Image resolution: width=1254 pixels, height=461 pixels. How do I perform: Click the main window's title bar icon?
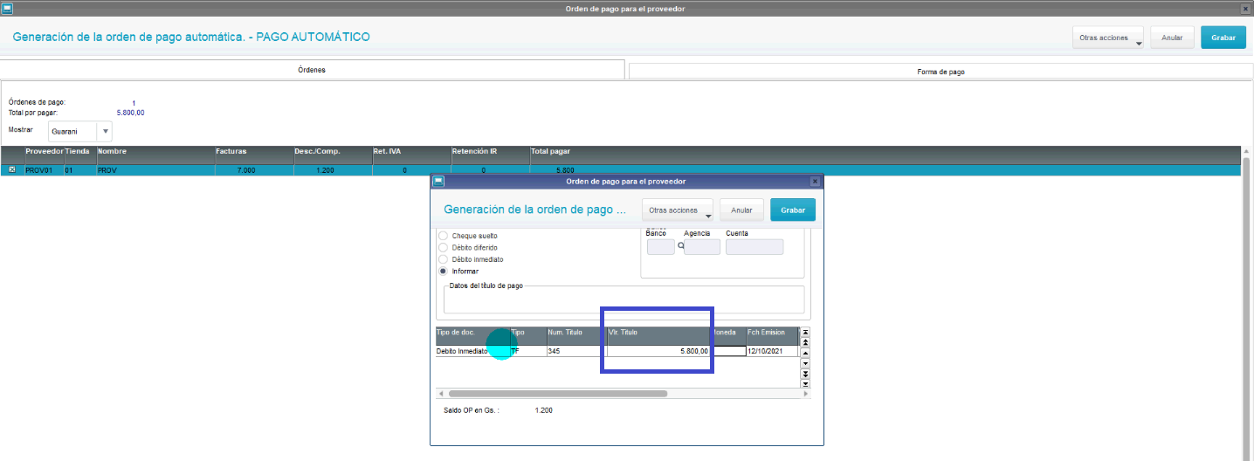tap(7, 8)
